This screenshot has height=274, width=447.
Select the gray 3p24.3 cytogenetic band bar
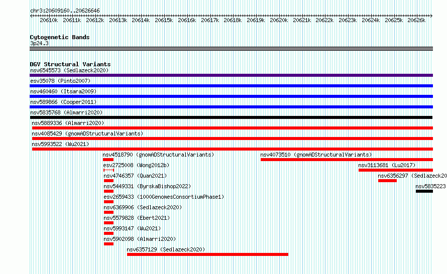pos(231,49)
